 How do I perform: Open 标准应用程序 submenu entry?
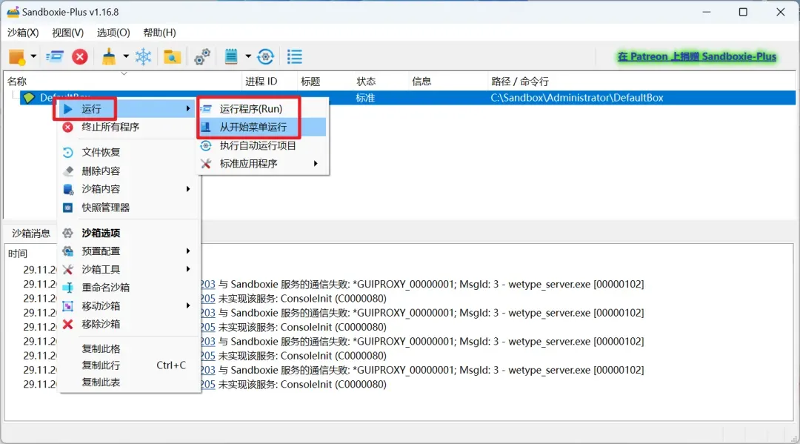coord(263,164)
